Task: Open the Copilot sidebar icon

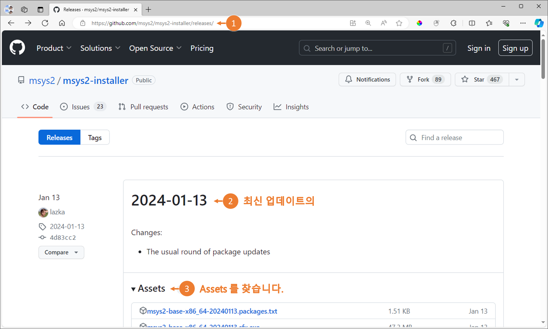Action: click(x=539, y=23)
